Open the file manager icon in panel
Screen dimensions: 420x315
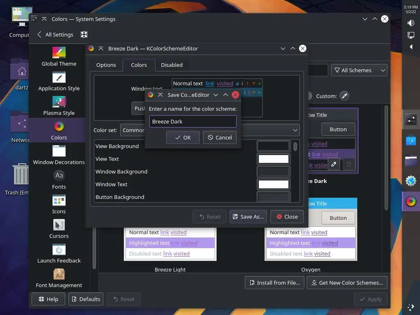[411, 161]
